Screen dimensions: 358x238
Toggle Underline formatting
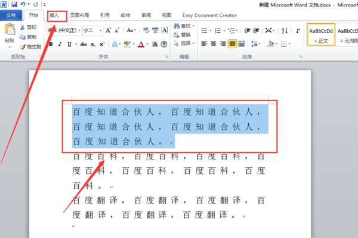[x=69, y=44]
